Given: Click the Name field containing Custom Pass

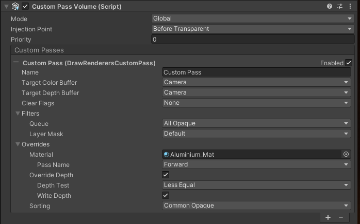Looking at the screenshot, I should point(256,72).
